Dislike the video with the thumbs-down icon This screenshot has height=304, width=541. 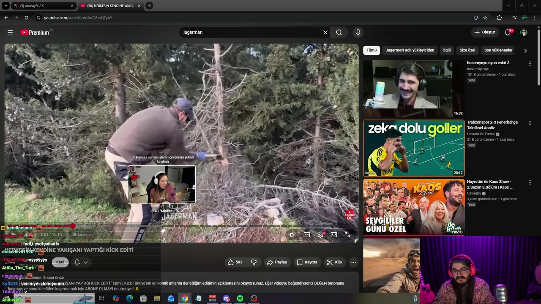click(x=254, y=262)
